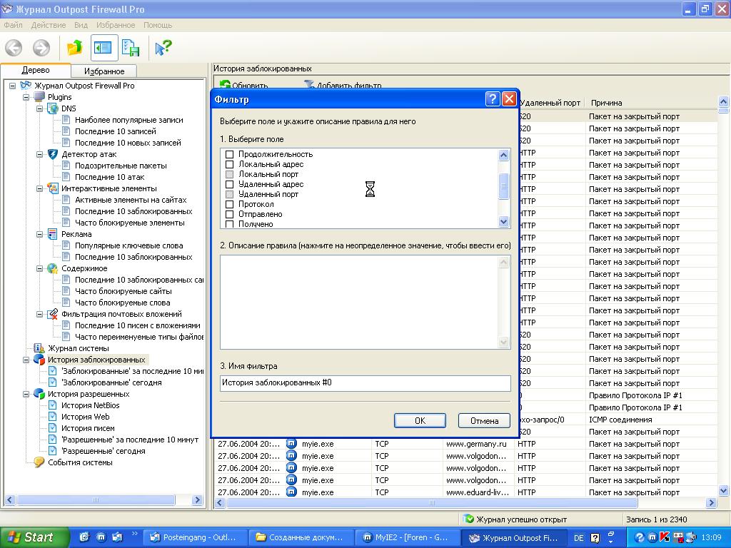Check the Протокол checkbox
The height and width of the screenshot is (548, 731).
pyautogui.click(x=229, y=204)
